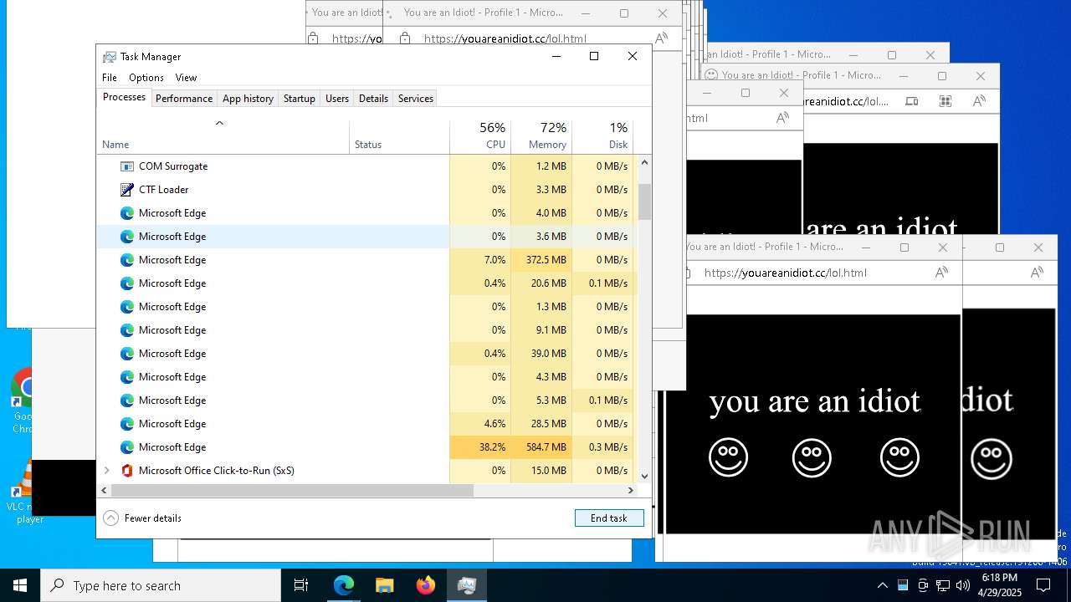Click Read aloud icon in front Edge window

coord(941,273)
